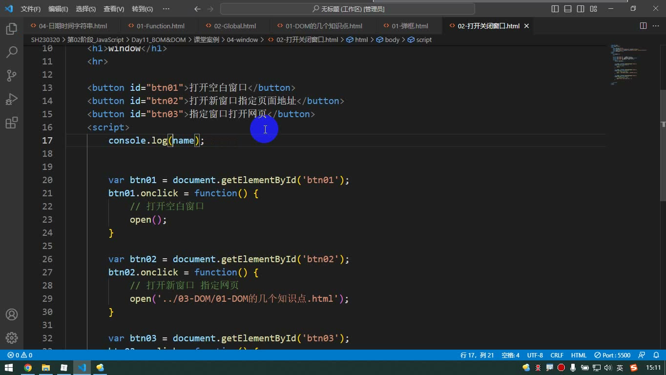Open Customize Layout icon in title bar

coord(593,9)
